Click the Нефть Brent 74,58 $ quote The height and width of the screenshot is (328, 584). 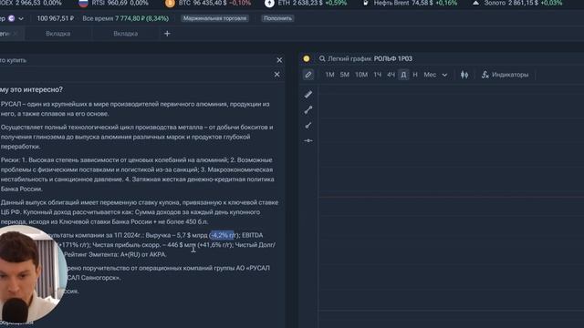415,3
